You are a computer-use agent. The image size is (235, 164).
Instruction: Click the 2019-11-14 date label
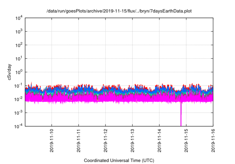(x=159, y=141)
